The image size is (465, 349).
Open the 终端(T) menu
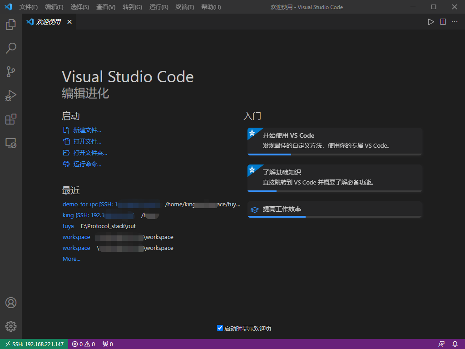[185, 7]
